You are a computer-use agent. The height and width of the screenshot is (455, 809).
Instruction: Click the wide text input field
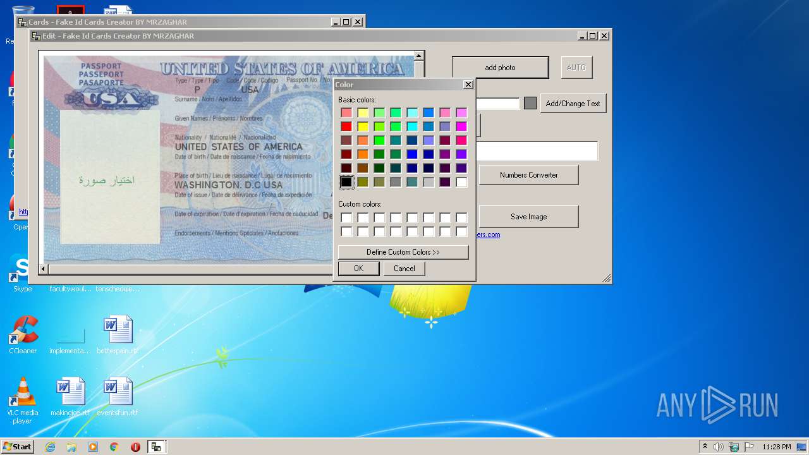[x=537, y=151]
